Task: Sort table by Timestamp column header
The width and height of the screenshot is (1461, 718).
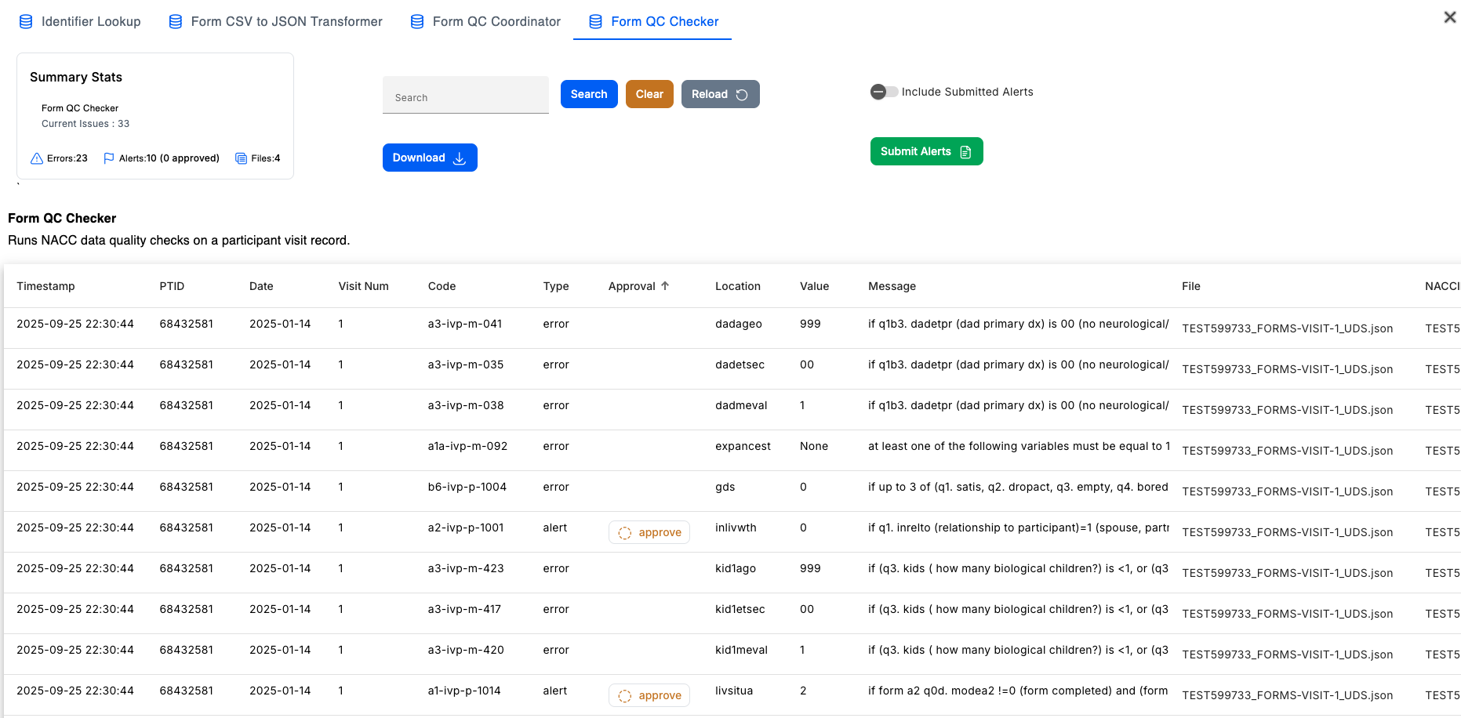Action: point(45,286)
